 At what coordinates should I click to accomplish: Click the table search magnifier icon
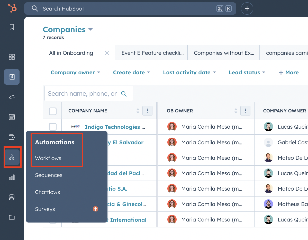click(x=124, y=94)
